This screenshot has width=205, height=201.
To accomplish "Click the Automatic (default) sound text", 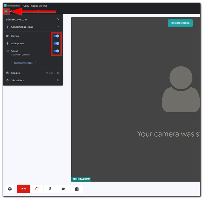I will pos(21,55).
